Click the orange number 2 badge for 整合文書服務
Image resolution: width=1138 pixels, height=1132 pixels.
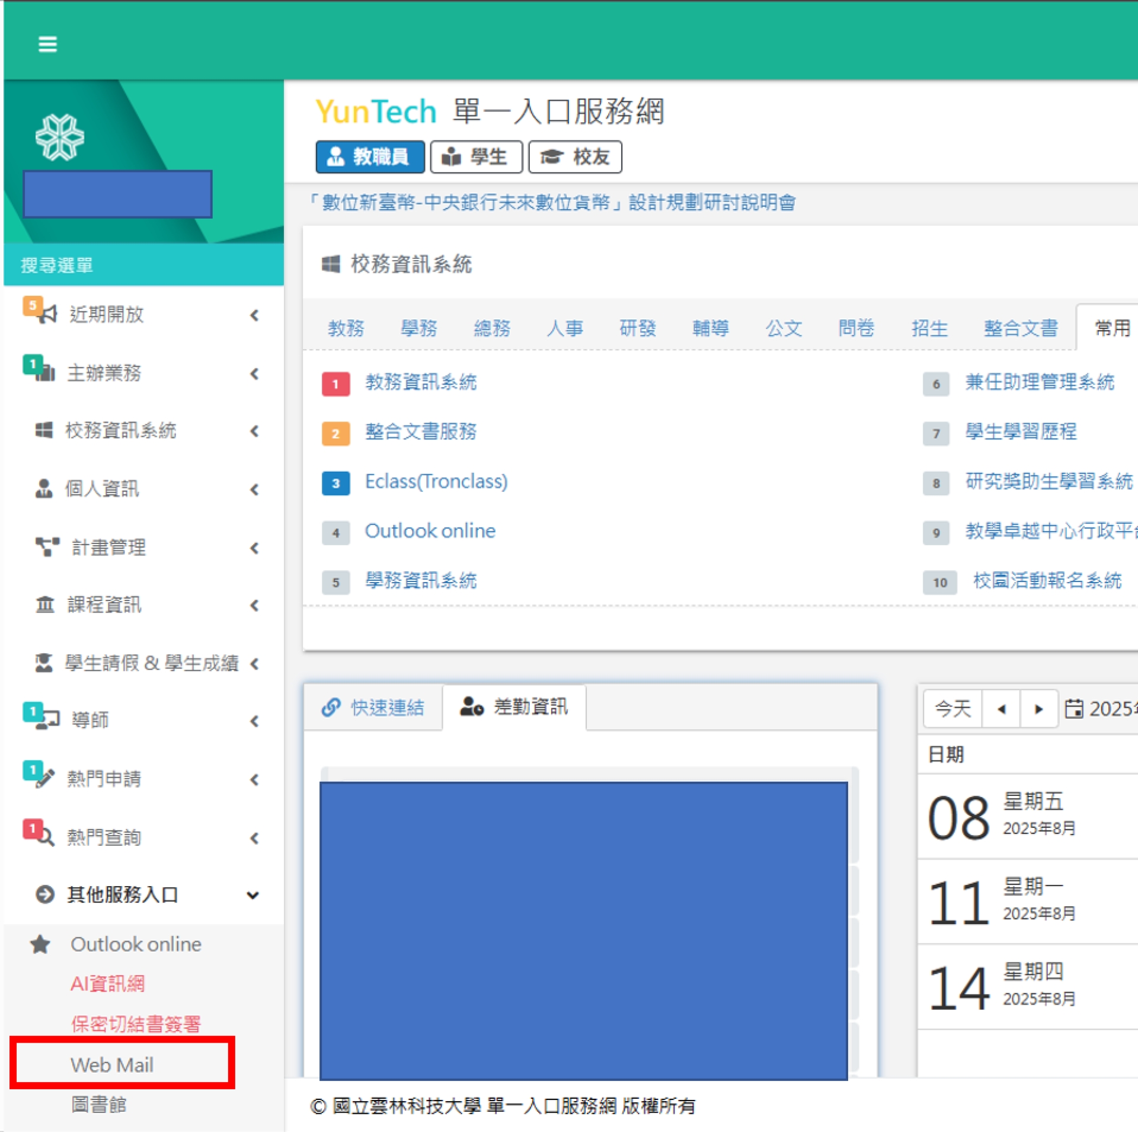335,434
